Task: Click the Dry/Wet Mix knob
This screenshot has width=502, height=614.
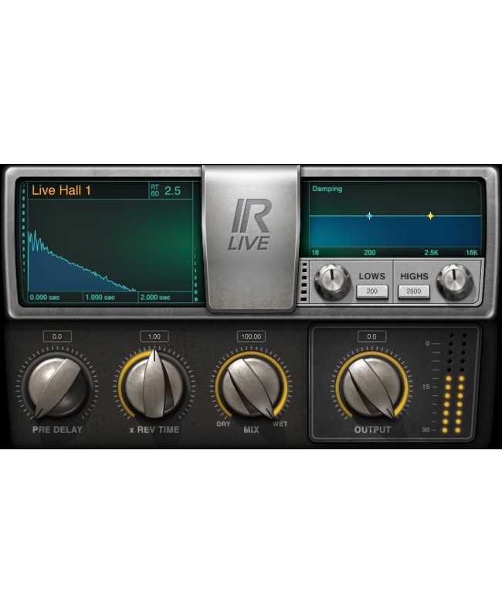Action: tap(251, 387)
